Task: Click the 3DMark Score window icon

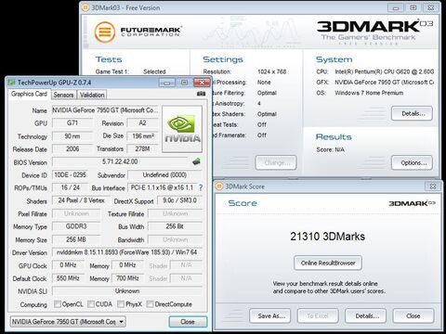Action: [219, 186]
